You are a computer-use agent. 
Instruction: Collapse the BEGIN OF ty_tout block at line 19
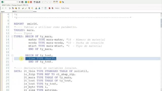pyautogui.click(x=12, y=55)
